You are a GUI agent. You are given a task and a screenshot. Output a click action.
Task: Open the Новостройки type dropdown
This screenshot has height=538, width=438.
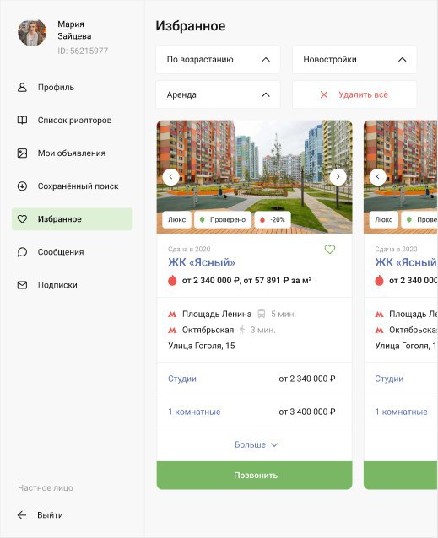354,59
